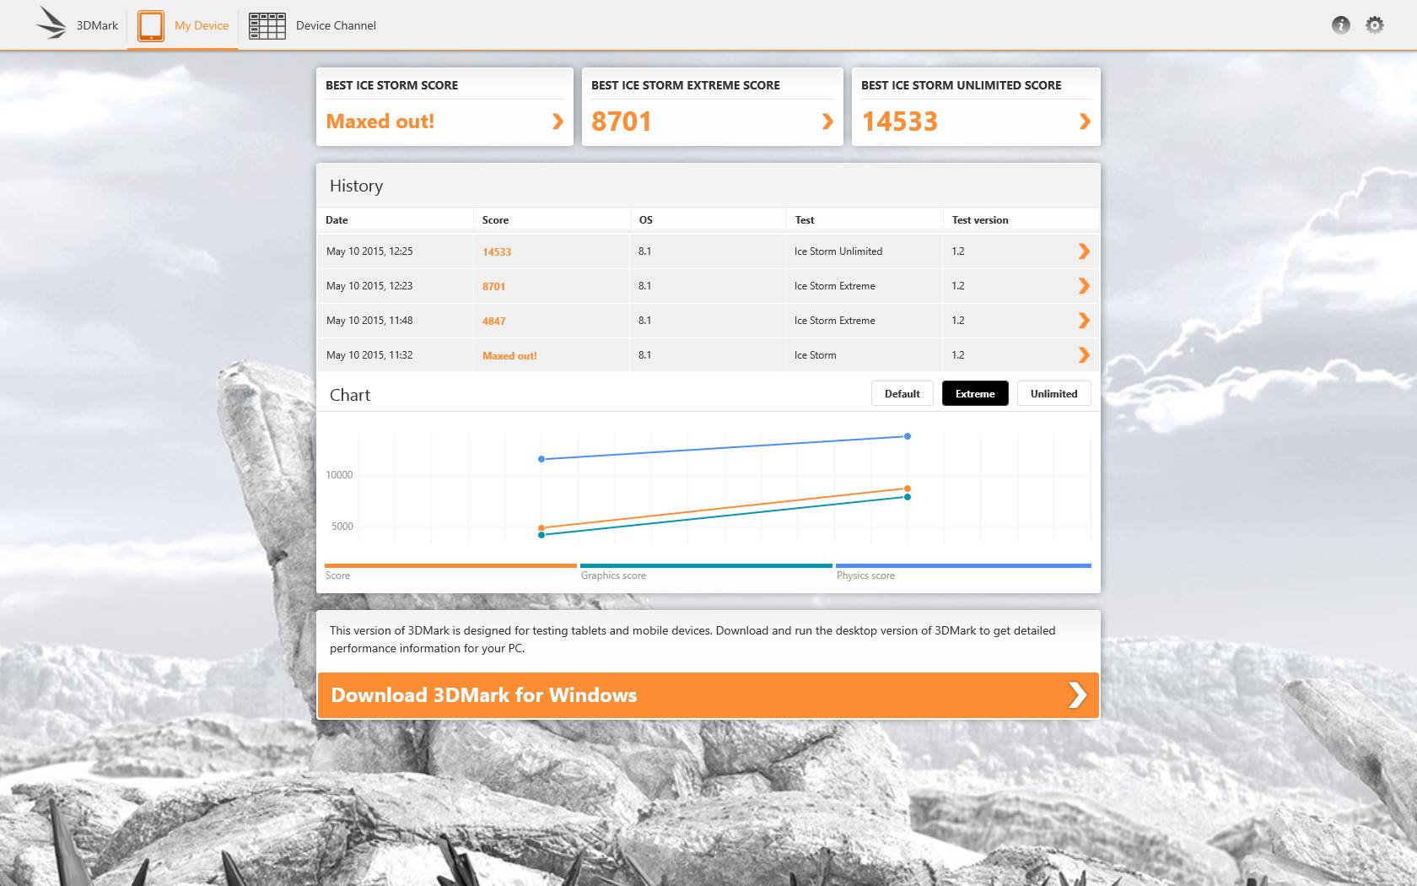1417x886 pixels.
Task: Select the 3DMark tab label
Action: 97,25
